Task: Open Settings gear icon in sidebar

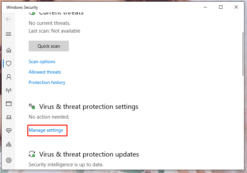Action: [x=9, y=160]
